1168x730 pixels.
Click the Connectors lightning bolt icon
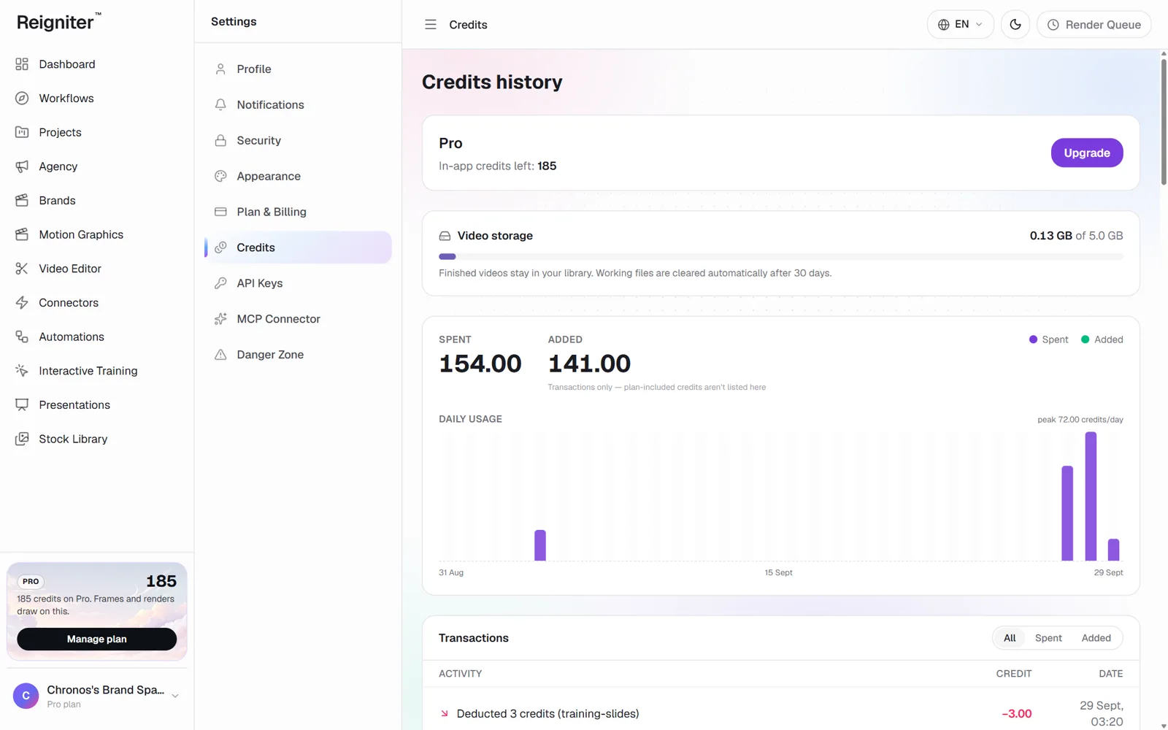pyautogui.click(x=22, y=302)
